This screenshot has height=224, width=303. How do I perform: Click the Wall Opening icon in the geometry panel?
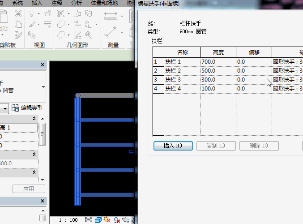coord(89,13)
